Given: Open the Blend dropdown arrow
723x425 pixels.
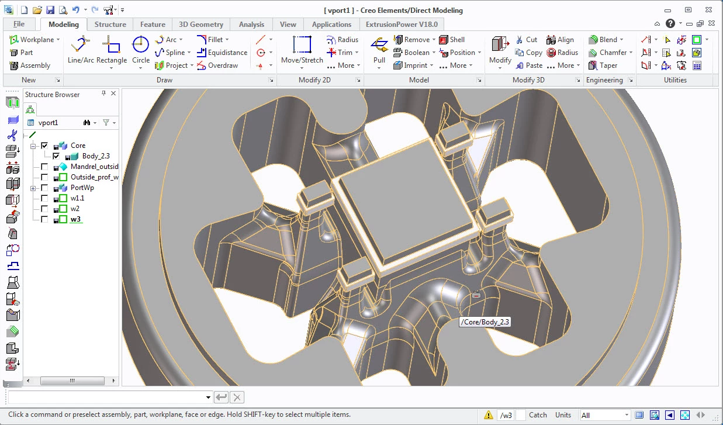Looking at the screenshot, I should [x=622, y=40].
